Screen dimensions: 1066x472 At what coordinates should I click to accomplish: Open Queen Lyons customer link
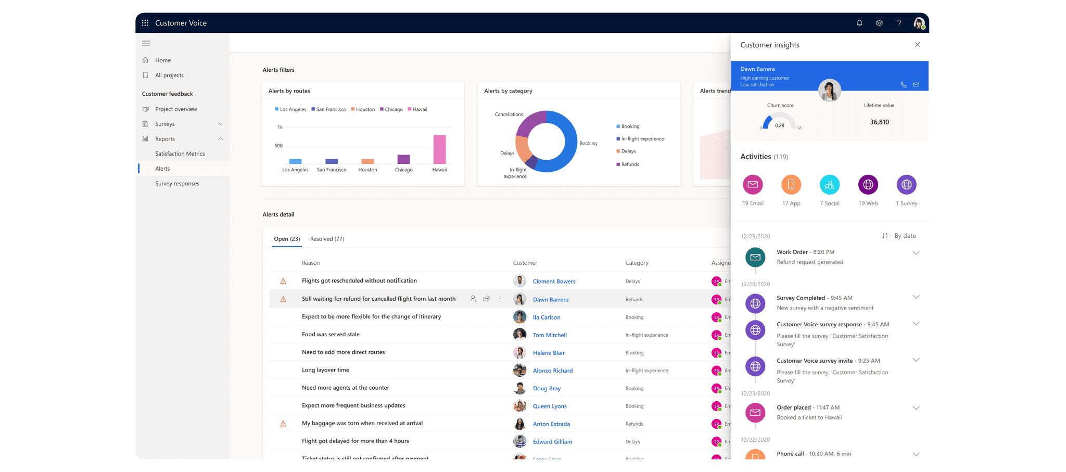coord(550,406)
